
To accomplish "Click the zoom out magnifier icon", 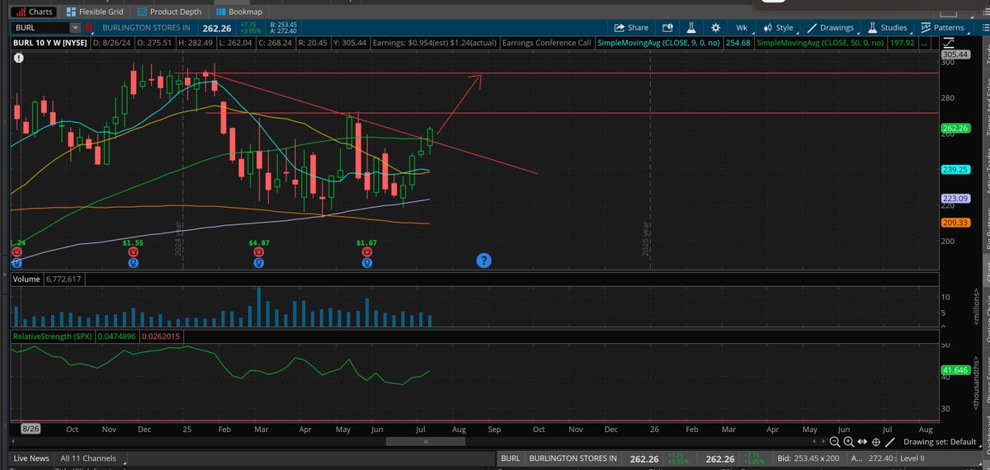I will (x=835, y=442).
